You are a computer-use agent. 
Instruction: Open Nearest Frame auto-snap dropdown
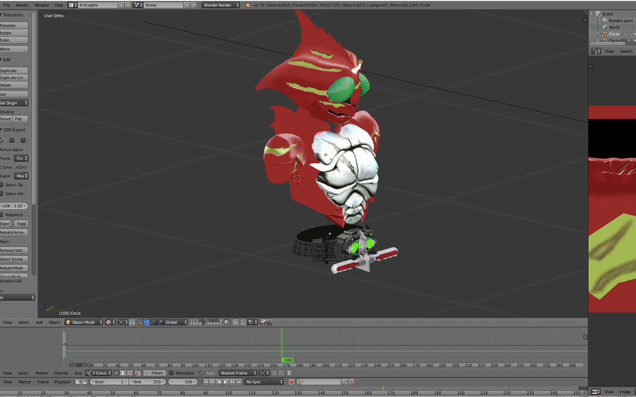point(238,373)
